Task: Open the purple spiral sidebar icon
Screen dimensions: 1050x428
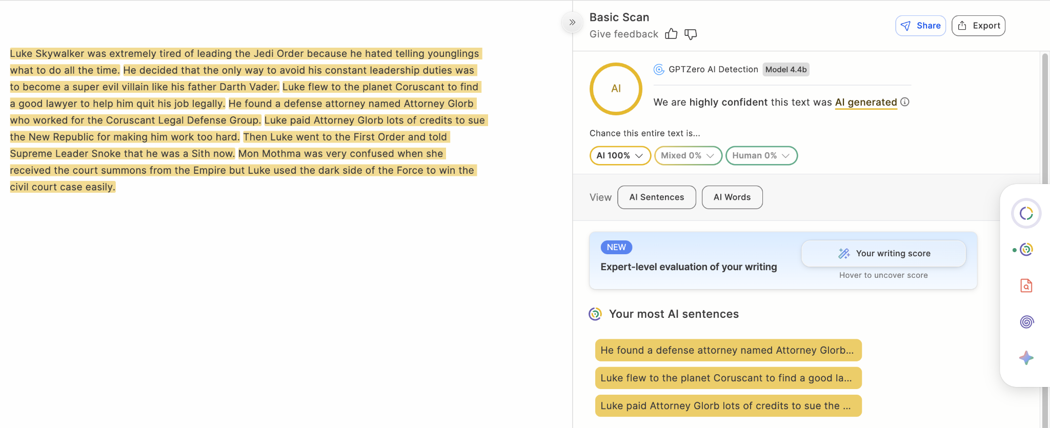Action: 1026,322
